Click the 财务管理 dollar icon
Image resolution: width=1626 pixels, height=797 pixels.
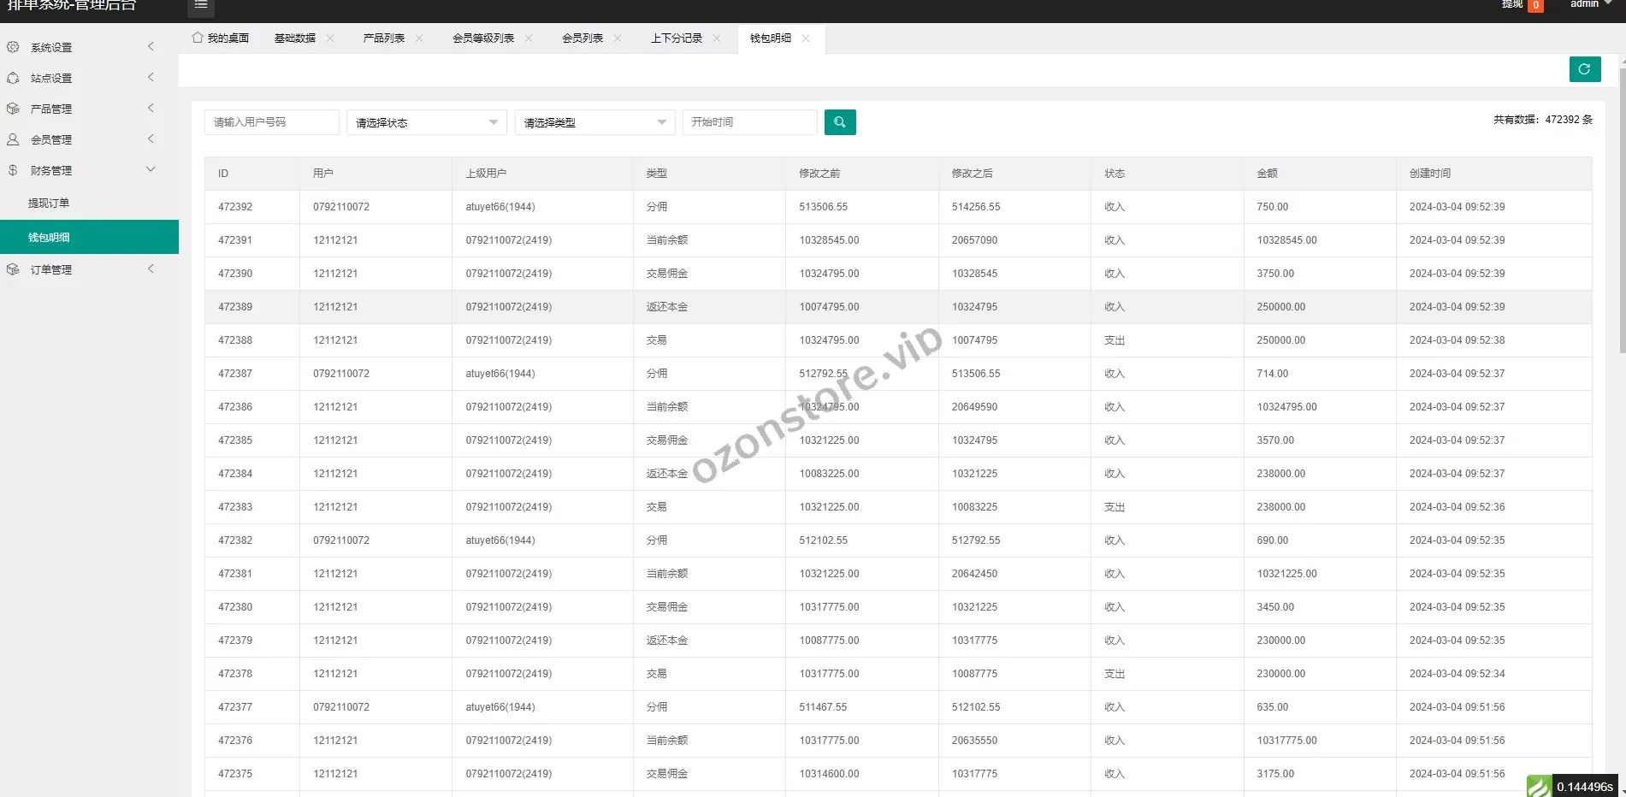click(13, 170)
